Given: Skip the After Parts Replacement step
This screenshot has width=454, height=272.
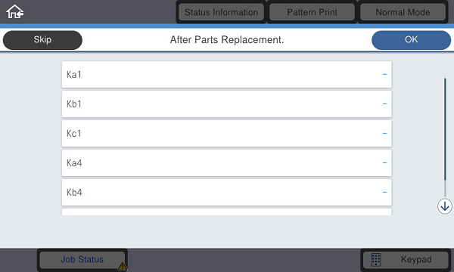Looking at the screenshot, I should 42,40.
